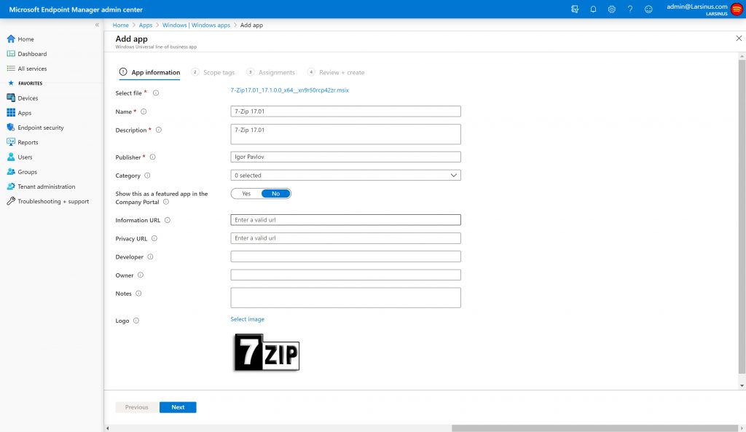
Task: Click Windows | Windows apps breadcrumb
Action: point(196,25)
